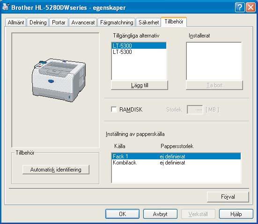
Task: Open the Avancerat tab
Action: [83, 22]
